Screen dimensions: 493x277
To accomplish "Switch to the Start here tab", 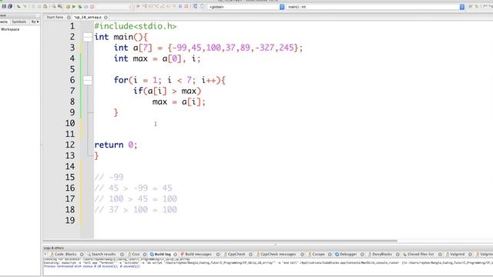I will click(x=55, y=17).
